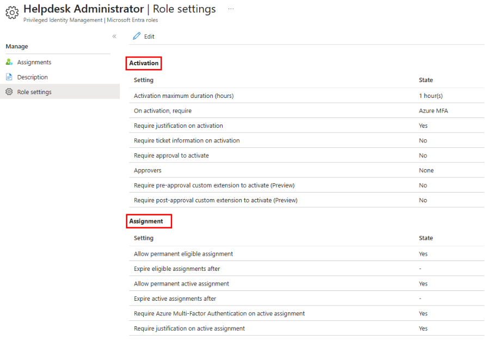
Task: Click Microsoft Entra roles breadcrumb text
Action: (132, 20)
